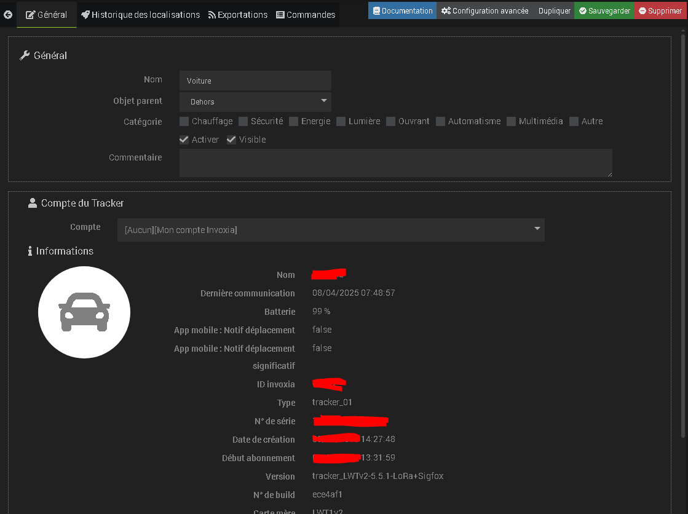
Task: Save with the Sauvegarder button
Action: (x=604, y=10)
